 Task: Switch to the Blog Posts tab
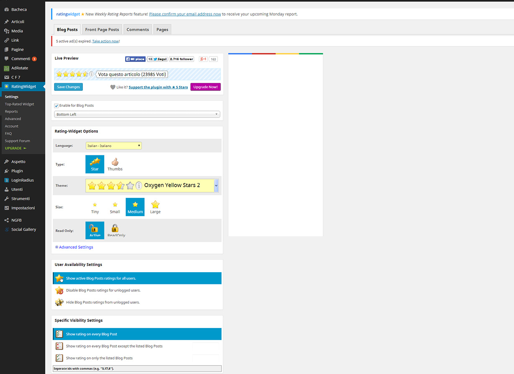coord(67,29)
